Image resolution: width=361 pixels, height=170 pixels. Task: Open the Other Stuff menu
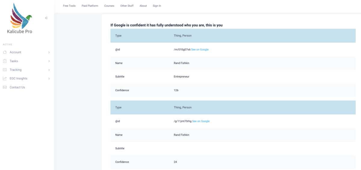[127, 6]
